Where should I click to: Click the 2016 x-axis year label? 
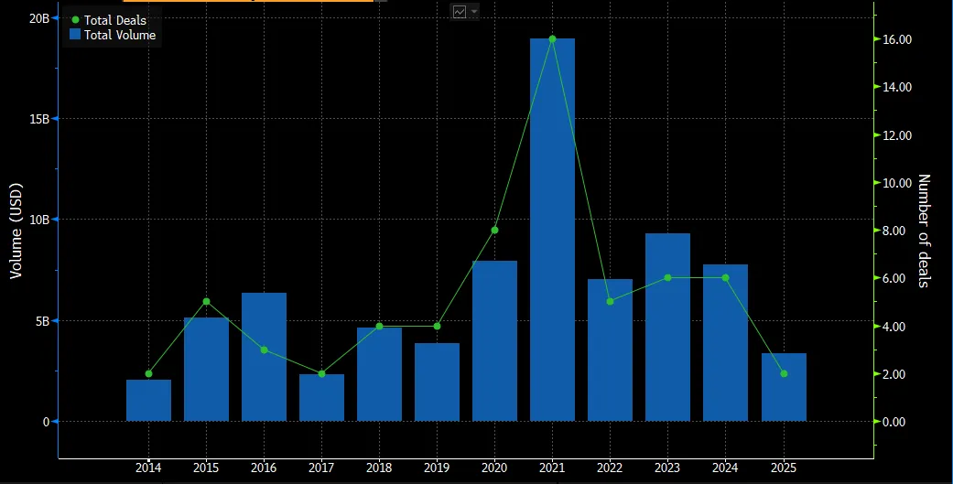tap(263, 468)
